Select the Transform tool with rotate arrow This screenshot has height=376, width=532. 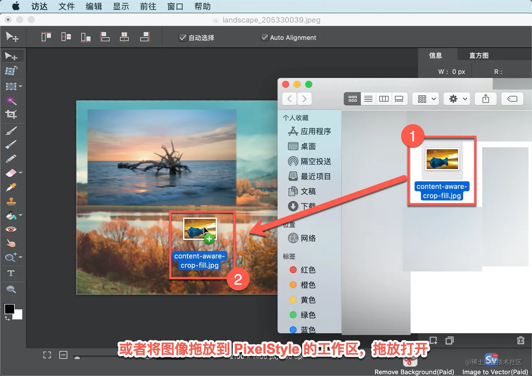pos(11,71)
